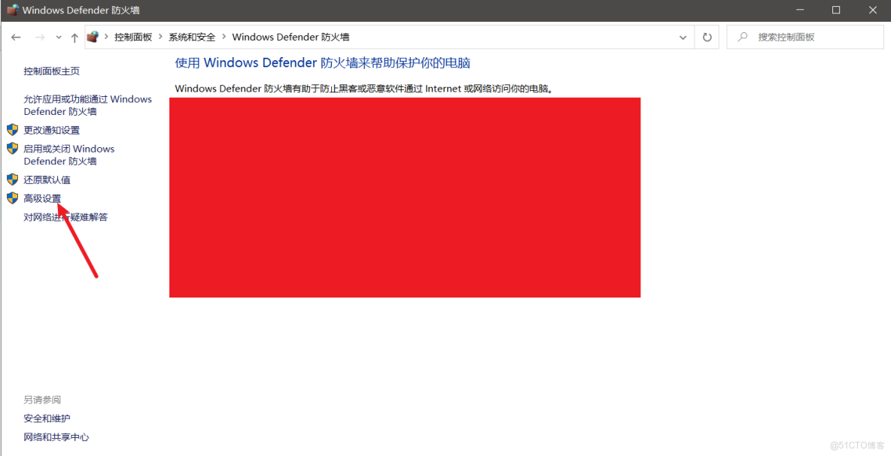891x456 pixels.
Task: Click the back navigation arrow
Action: pos(16,36)
